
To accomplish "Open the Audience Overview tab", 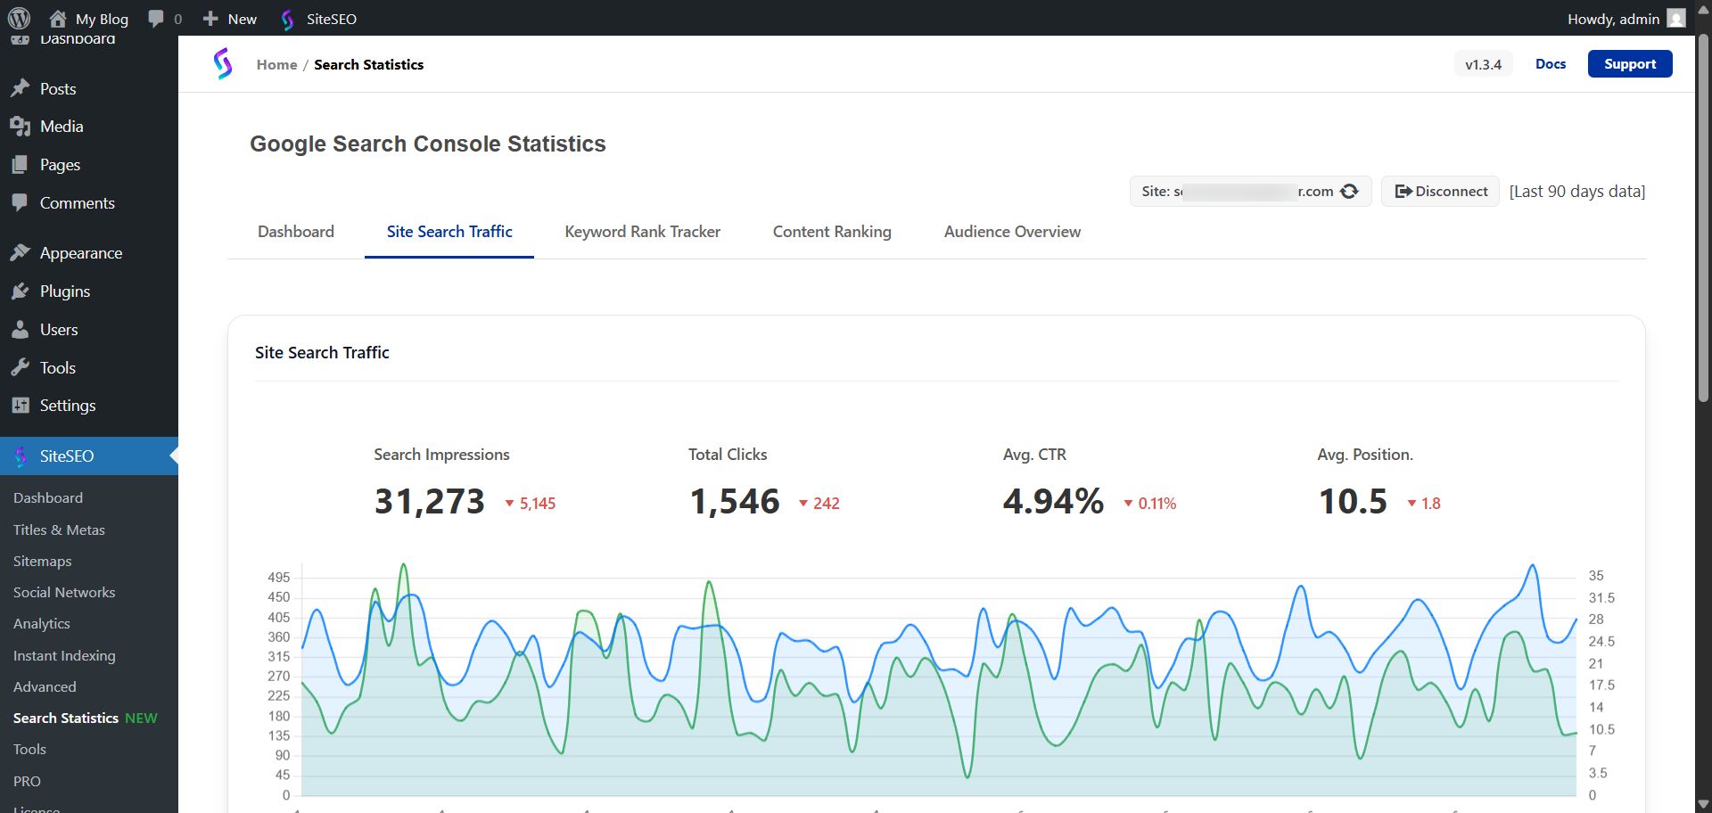I will 1012,232.
